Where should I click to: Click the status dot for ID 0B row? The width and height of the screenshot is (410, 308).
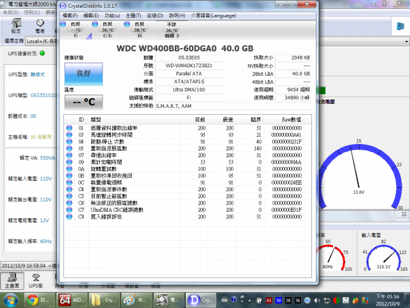(69, 176)
